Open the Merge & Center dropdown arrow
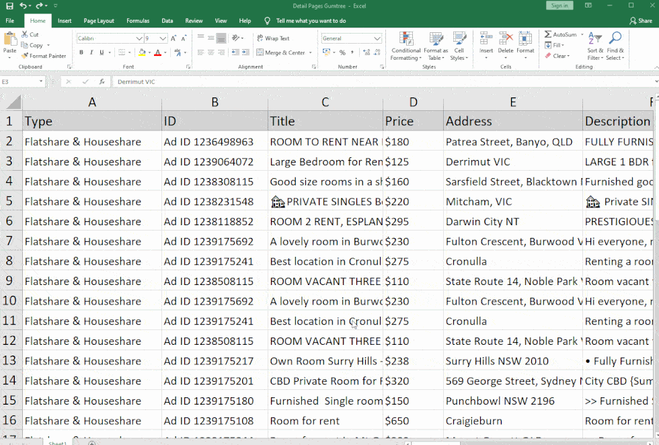This screenshot has width=659, height=445. coord(311,52)
